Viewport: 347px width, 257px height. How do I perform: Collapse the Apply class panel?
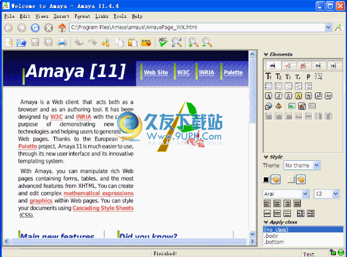(x=266, y=222)
